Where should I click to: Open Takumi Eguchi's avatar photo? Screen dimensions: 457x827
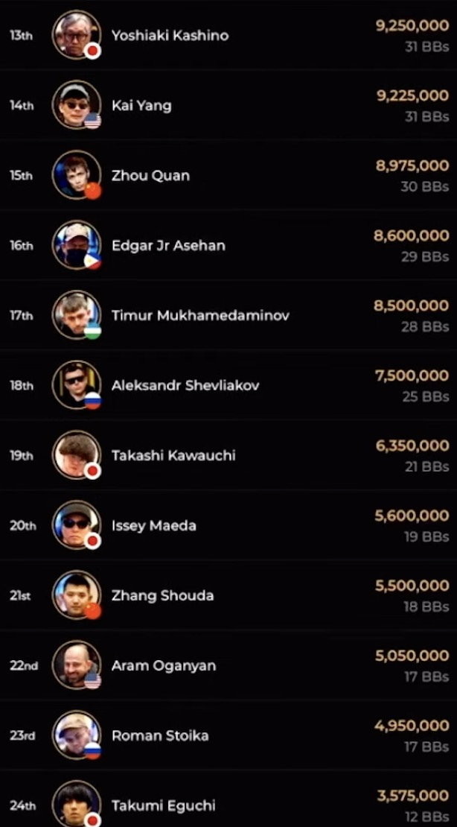click(75, 804)
